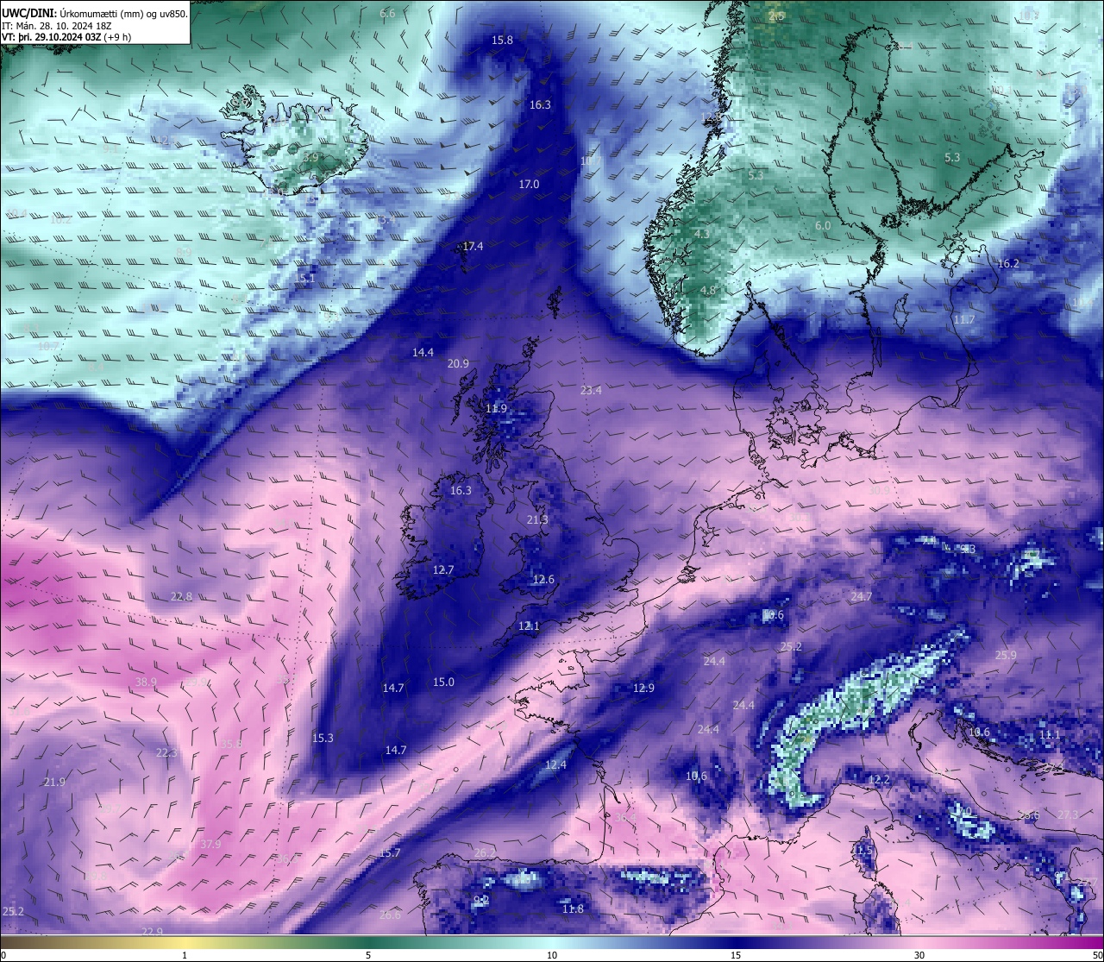Select the 15.3 value in the Atlantic

[323, 739]
